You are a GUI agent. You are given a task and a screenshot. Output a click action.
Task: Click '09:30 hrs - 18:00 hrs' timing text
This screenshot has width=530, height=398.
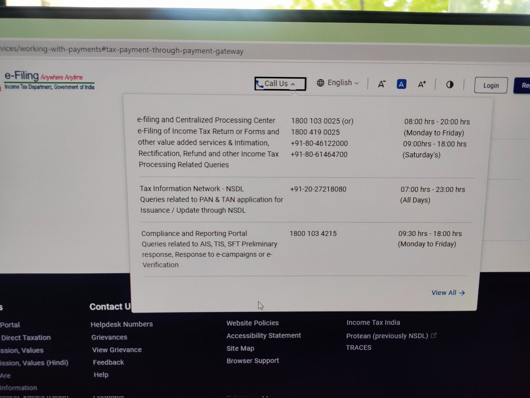430,233
